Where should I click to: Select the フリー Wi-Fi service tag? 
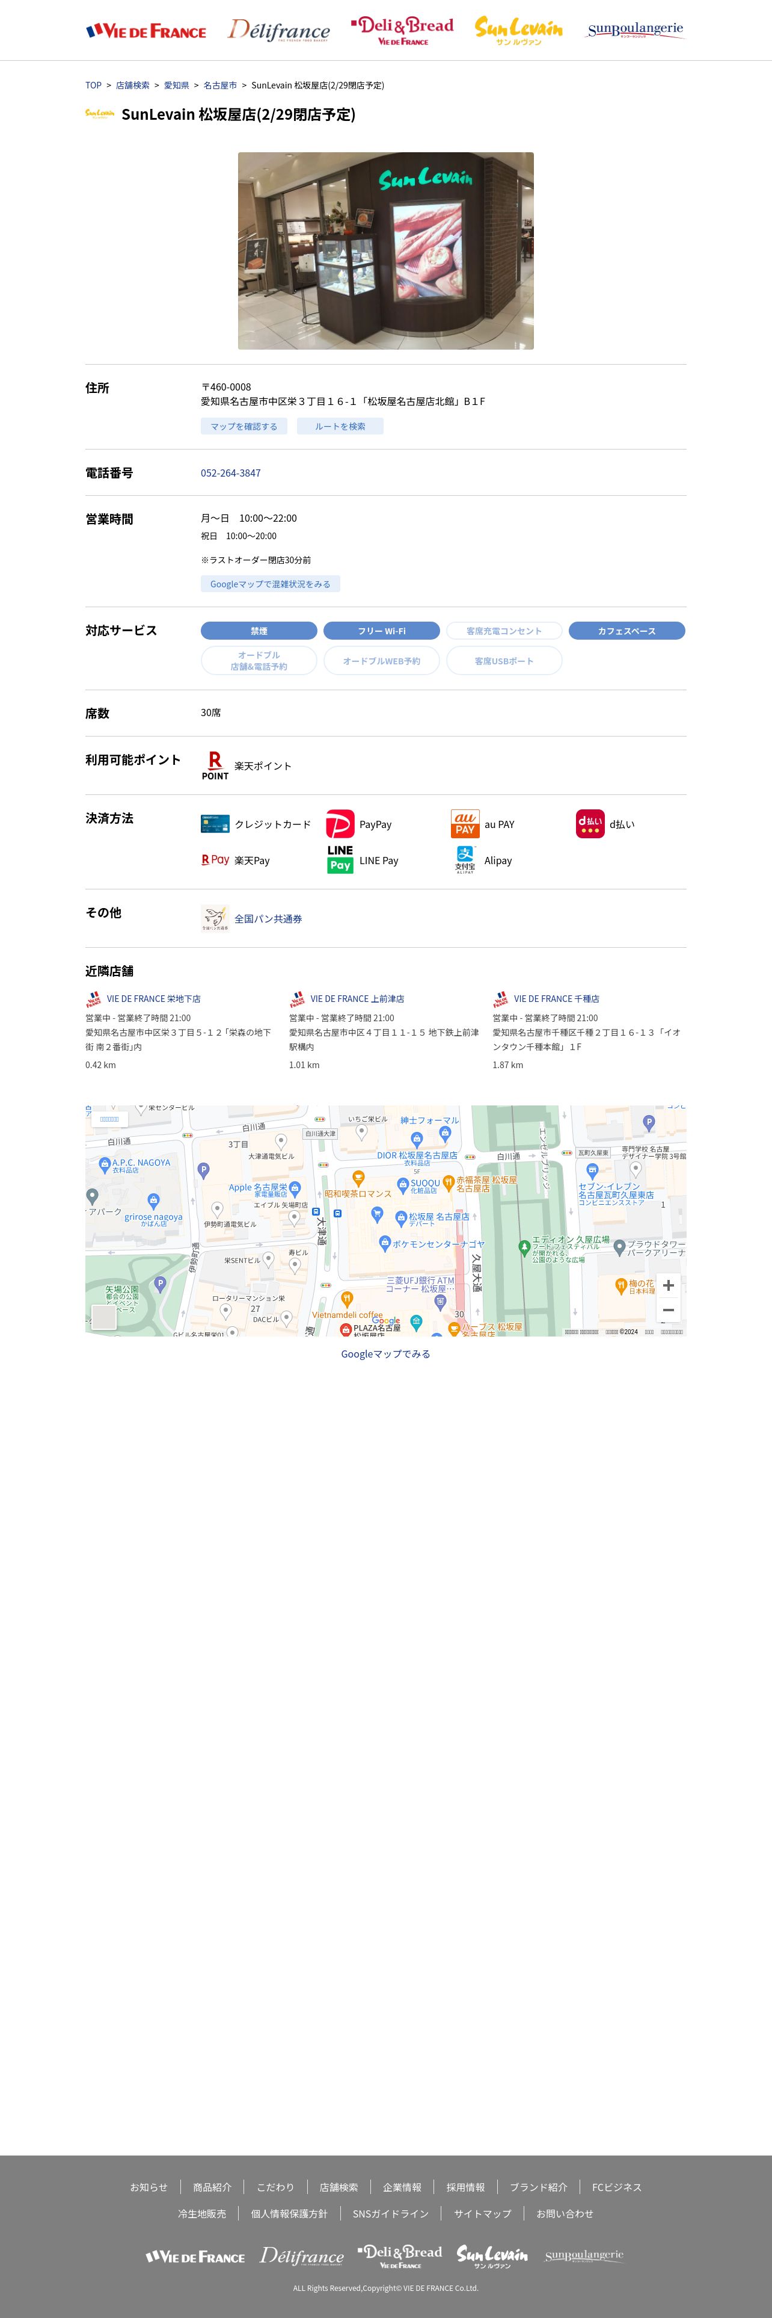[382, 631]
